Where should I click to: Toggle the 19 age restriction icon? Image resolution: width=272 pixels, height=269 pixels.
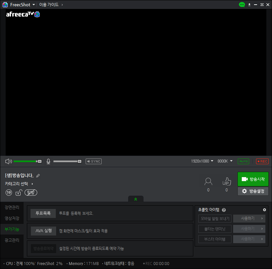click(9, 193)
